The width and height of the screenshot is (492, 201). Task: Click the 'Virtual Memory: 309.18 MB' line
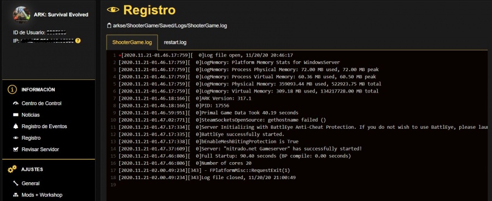click(x=248, y=91)
